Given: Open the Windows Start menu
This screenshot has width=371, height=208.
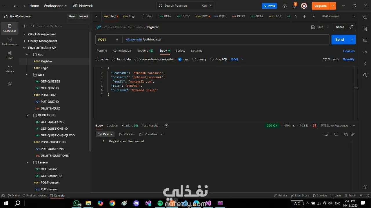Looking at the screenshot, I should [6, 203].
